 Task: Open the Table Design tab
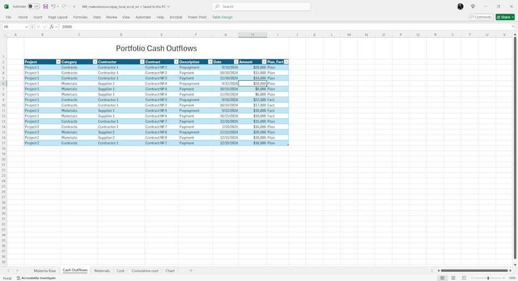(222, 17)
